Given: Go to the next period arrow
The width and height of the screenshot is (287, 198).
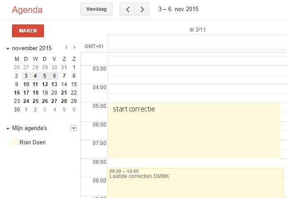Looking at the screenshot, I should tap(142, 9).
